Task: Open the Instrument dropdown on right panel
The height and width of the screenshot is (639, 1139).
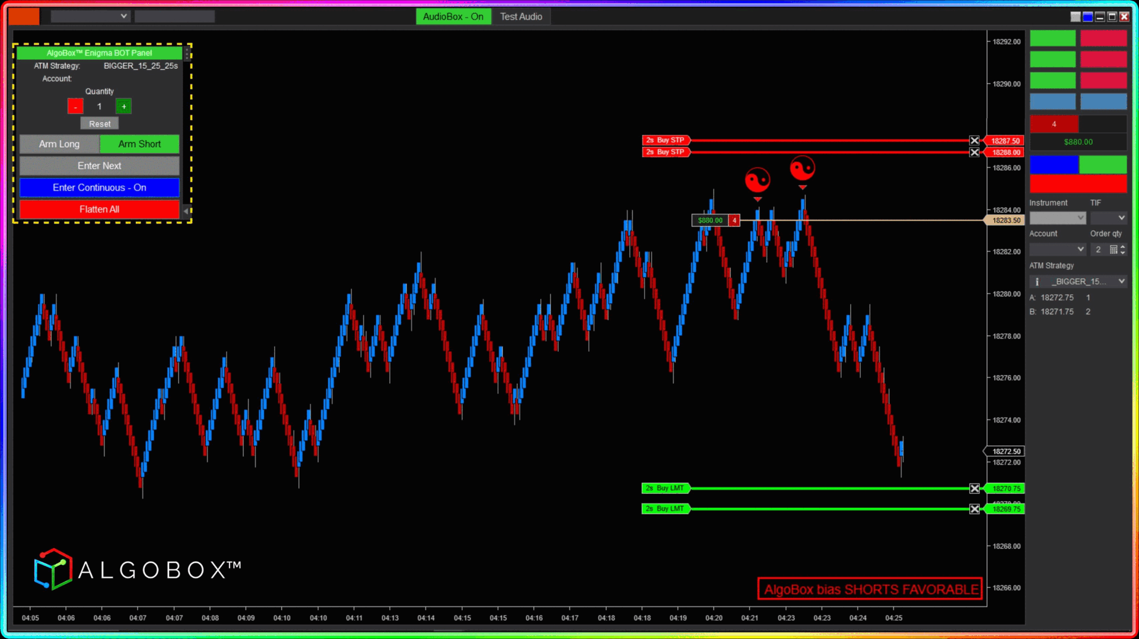Action: tap(1058, 218)
